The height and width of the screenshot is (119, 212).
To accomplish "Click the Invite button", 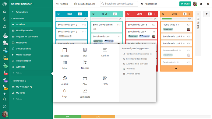I will click(x=185, y=4).
